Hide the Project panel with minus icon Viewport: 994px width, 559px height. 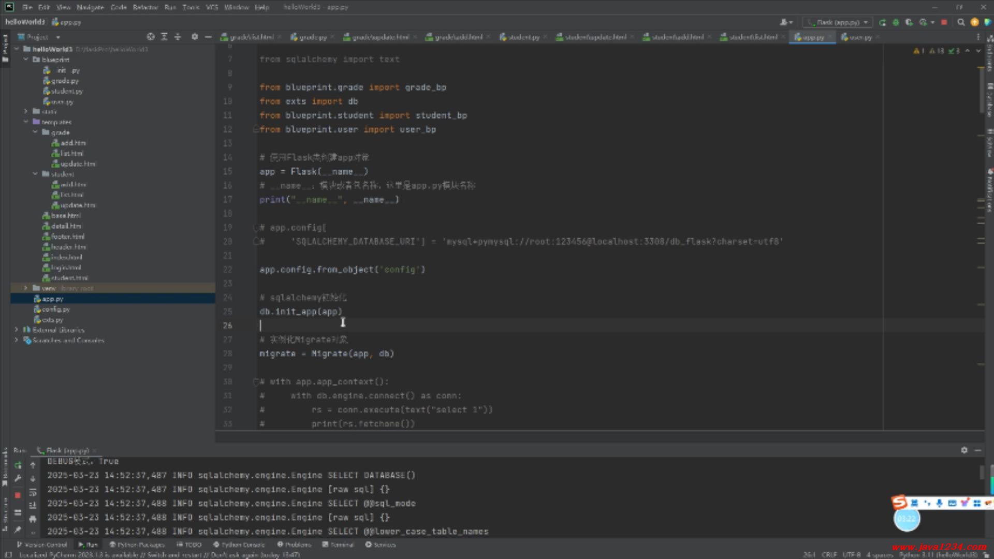[208, 37]
